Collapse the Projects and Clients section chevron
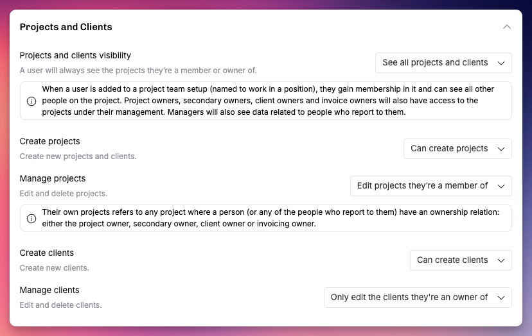The width and height of the screenshot is (532, 336). 506,27
